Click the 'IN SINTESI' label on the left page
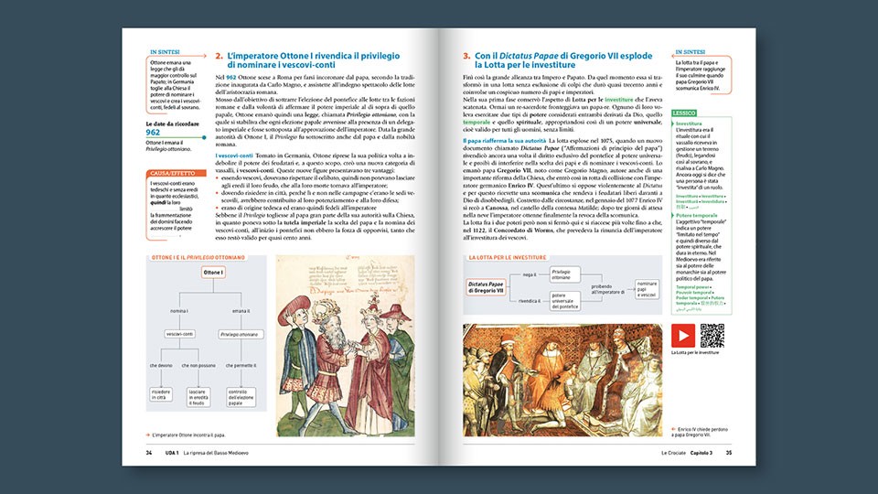Screen dimensions: 878x494 (x=165, y=52)
